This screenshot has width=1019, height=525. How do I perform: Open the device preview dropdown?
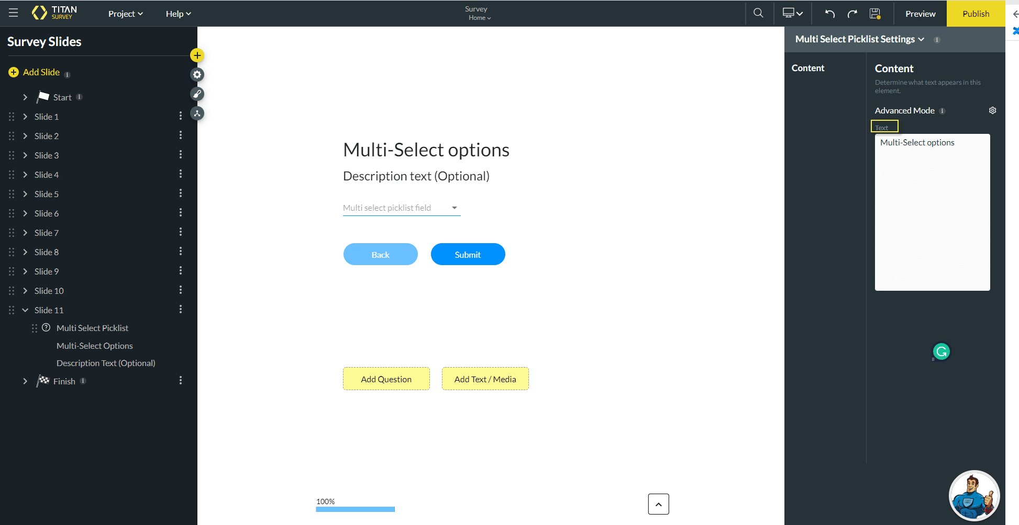click(792, 13)
